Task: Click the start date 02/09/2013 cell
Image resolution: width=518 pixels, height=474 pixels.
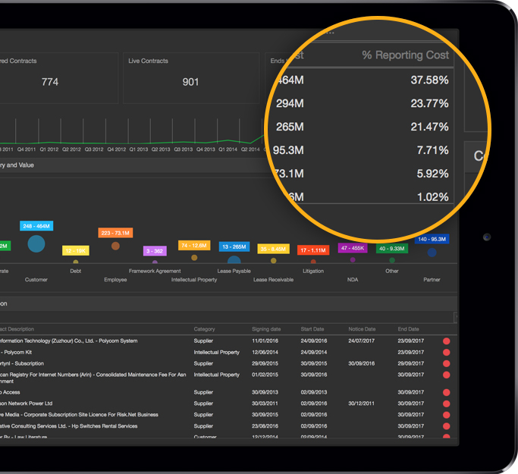Action: [x=314, y=392]
